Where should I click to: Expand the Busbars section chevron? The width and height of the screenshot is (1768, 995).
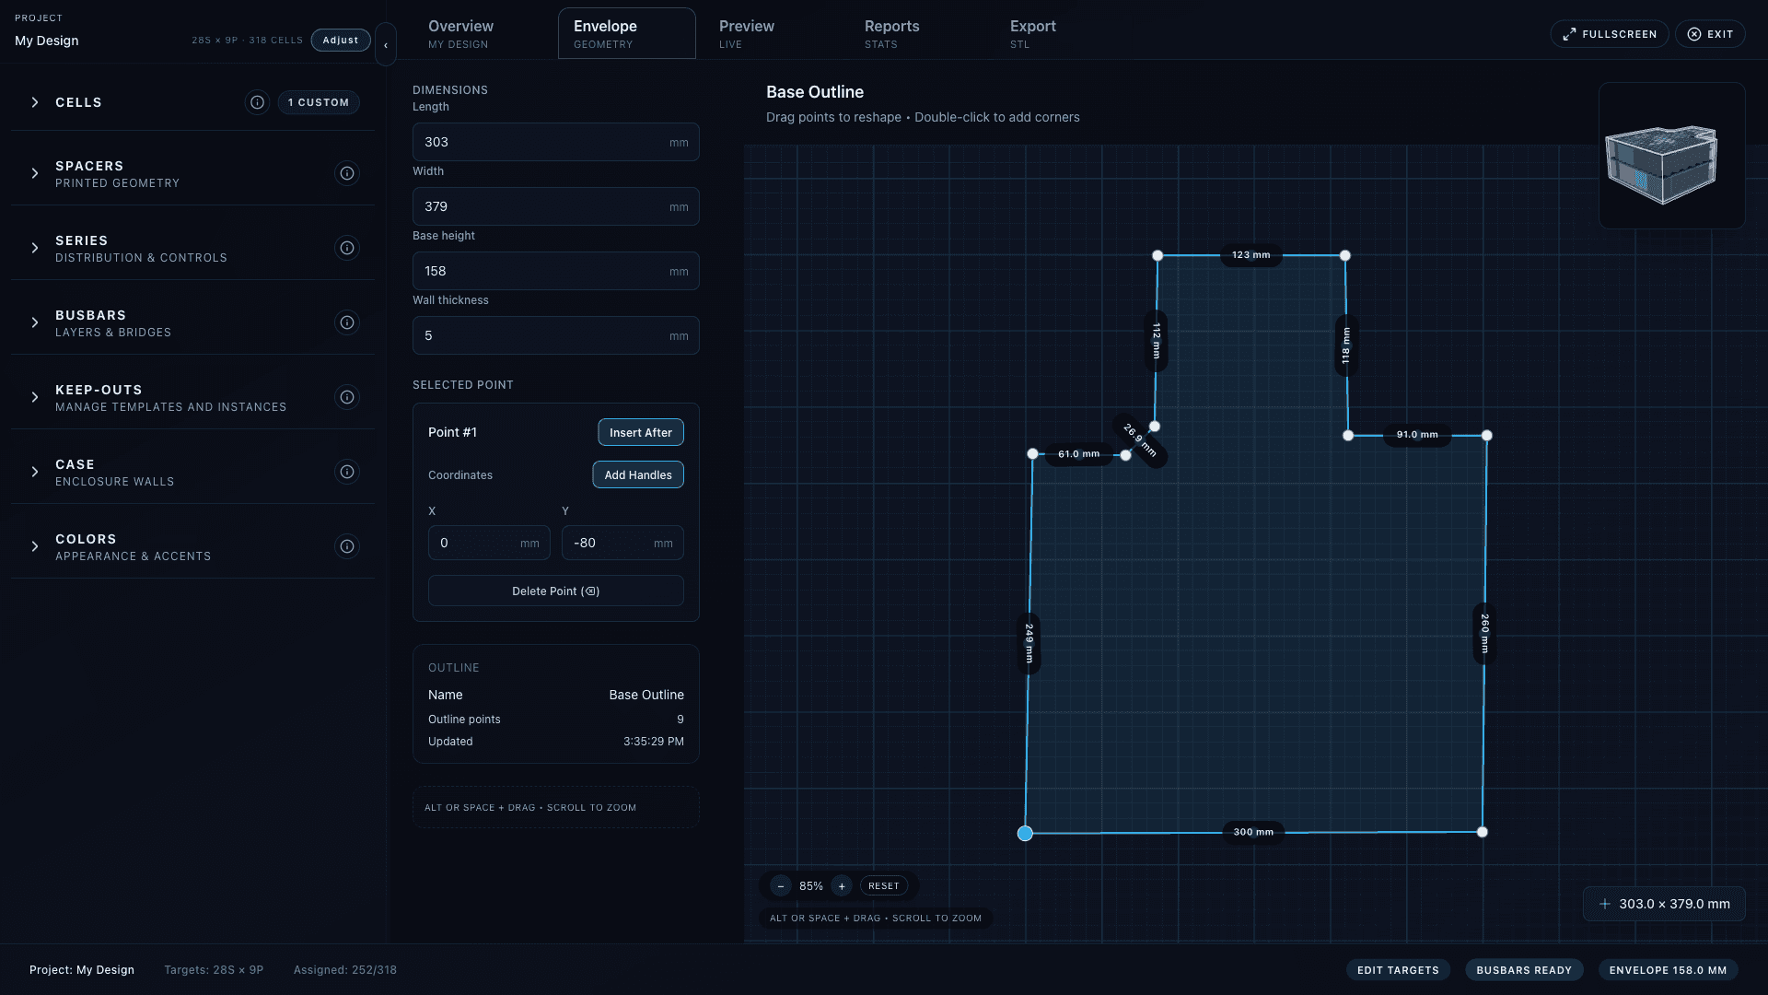(x=35, y=322)
